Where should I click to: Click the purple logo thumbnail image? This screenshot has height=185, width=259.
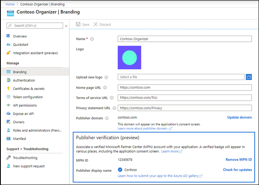129,57
